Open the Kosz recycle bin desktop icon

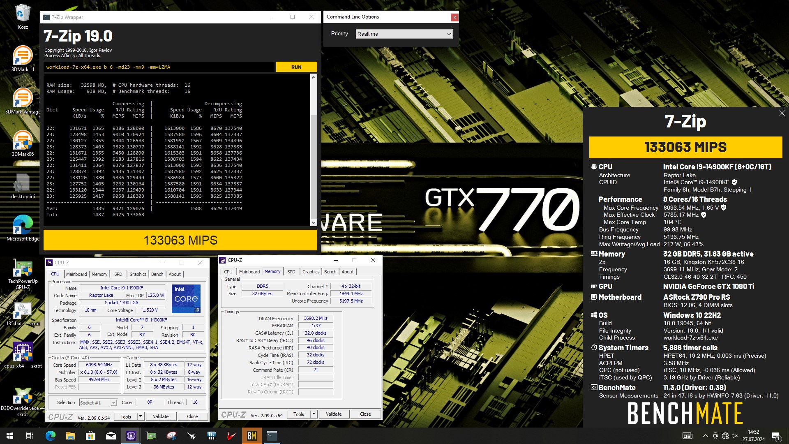click(23, 16)
